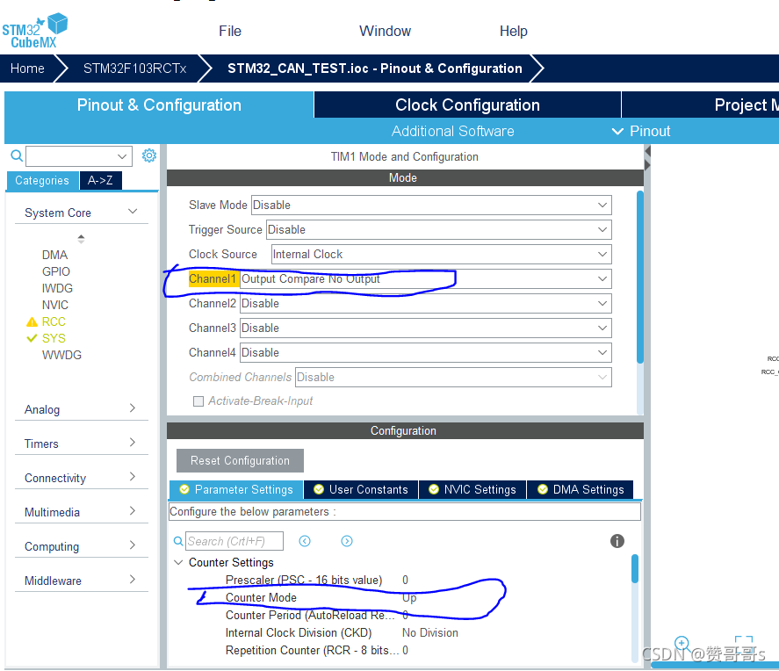Click the parameter list vertical scrollbar
The image size is (779, 671).
(634, 569)
